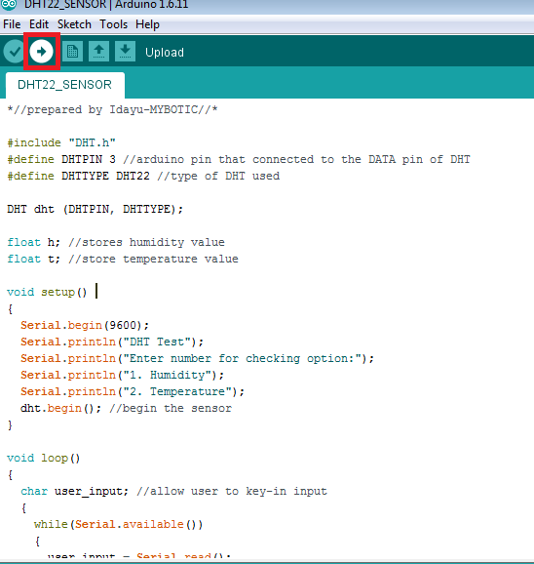
Task: Click the 'prepared by Idayu-MYBOTIC' comment line
Action: pyautogui.click(x=112, y=109)
